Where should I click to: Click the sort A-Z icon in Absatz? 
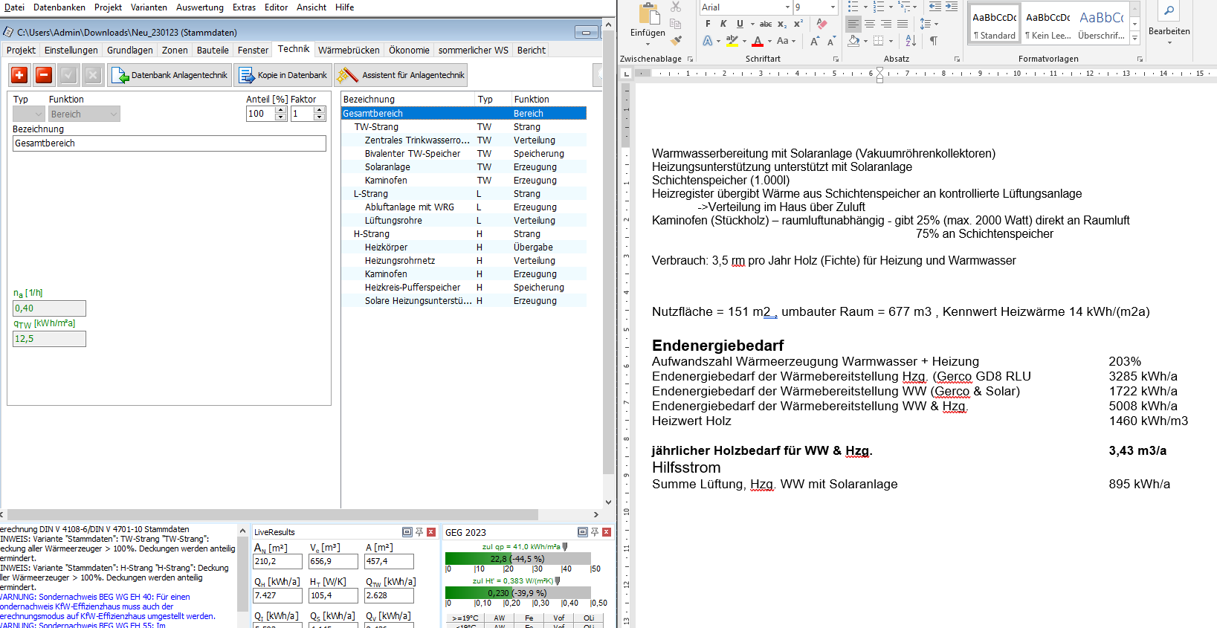pos(911,41)
